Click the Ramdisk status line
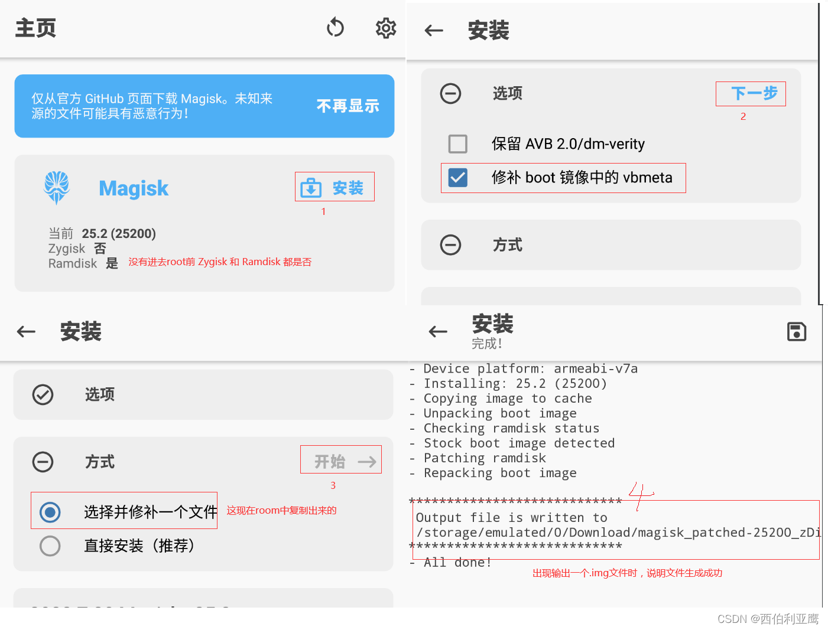Viewport: 828px width, 630px height. coord(83,263)
